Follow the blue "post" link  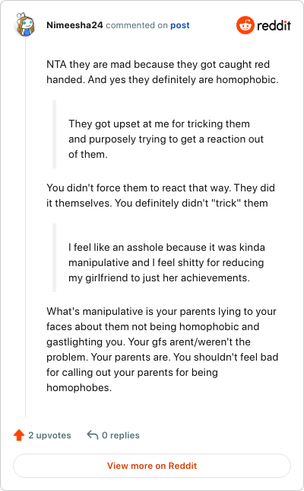[180, 25]
